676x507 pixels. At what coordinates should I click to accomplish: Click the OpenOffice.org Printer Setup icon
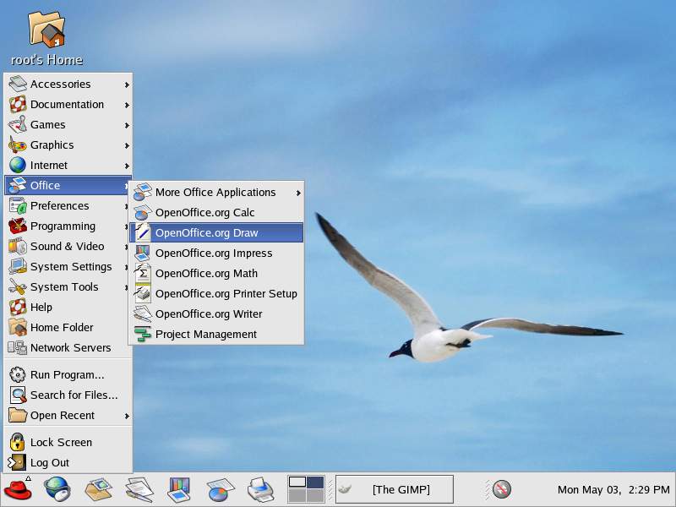click(142, 293)
